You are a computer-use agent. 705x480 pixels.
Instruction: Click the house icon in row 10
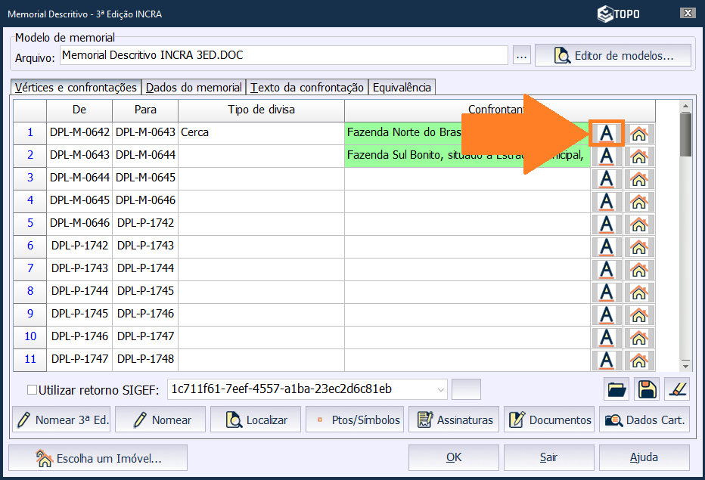[639, 337]
